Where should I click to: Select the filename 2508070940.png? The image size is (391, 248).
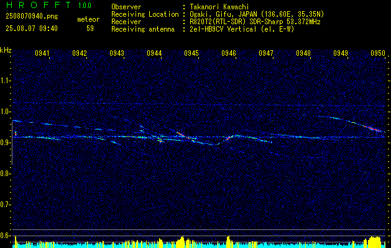[x=32, y=17]
